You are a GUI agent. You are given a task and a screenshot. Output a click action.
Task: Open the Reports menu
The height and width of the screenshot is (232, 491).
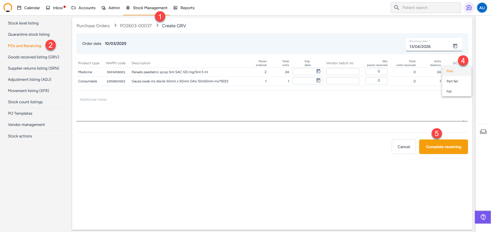coord(184,8)
